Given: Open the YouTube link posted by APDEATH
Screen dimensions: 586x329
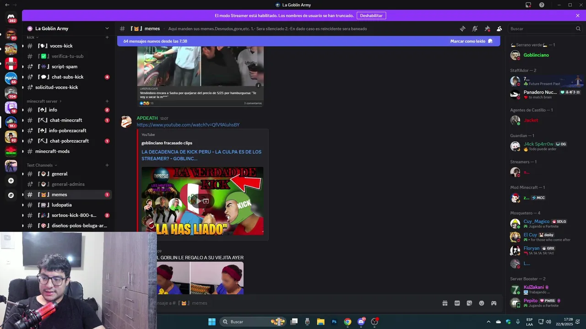Looking at the screenshot, I should coord(188,125).
